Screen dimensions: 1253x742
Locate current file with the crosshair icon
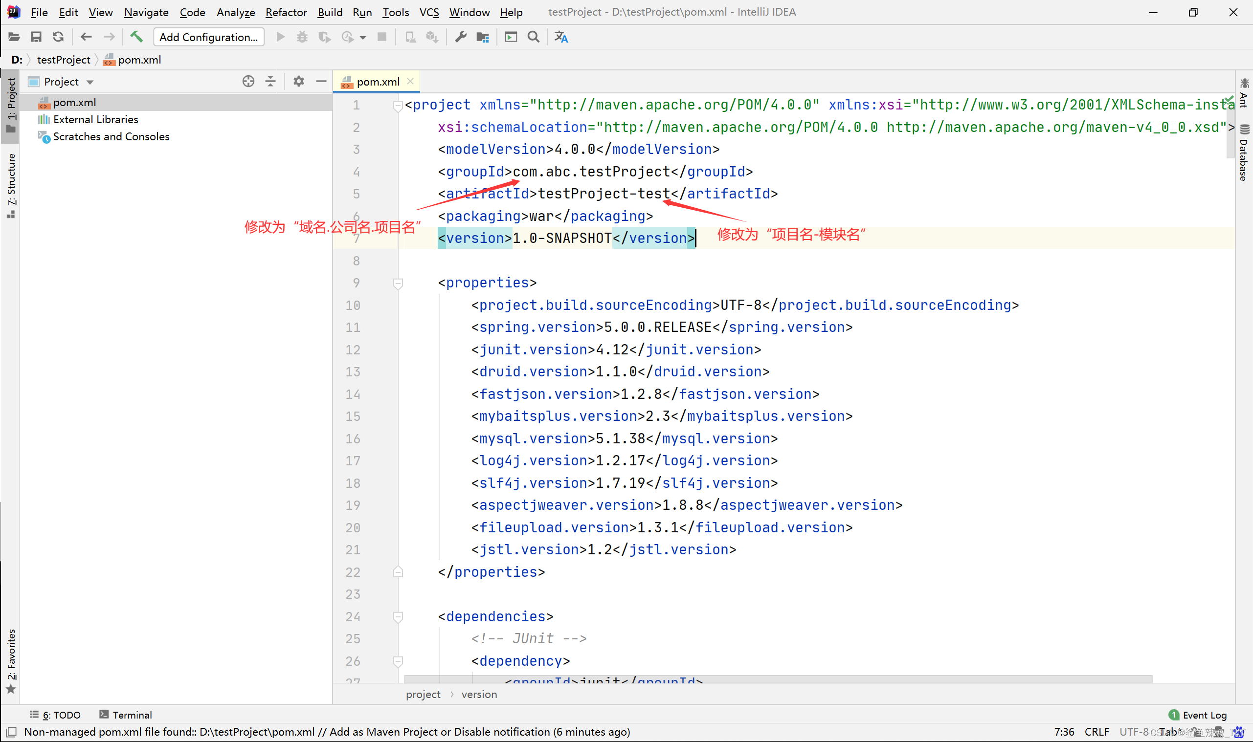tap(248, 81)
